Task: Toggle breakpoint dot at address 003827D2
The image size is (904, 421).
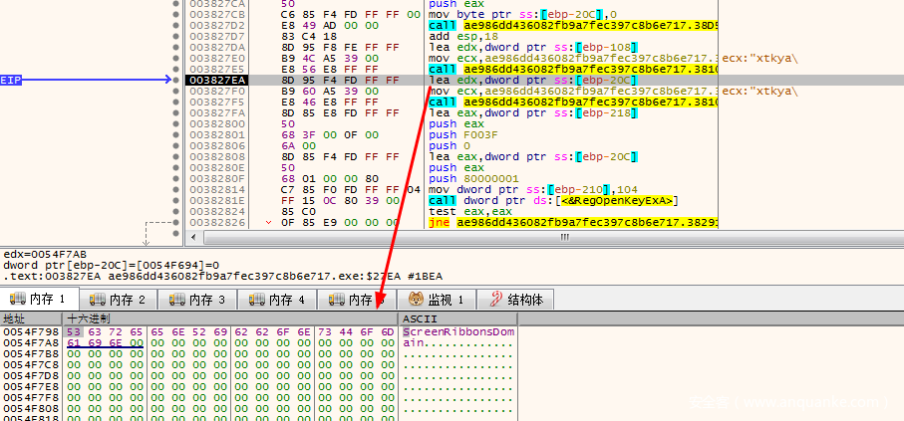Action: 176,24
